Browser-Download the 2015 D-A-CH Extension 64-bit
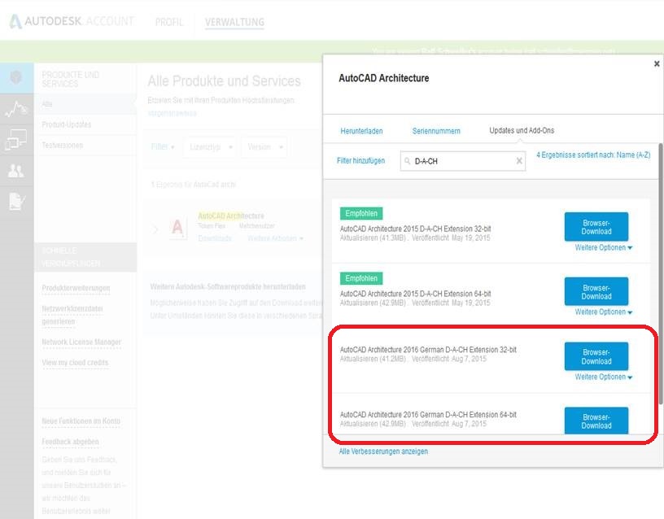The width and height of the screenshot is (664, 519). click(596, 292)
